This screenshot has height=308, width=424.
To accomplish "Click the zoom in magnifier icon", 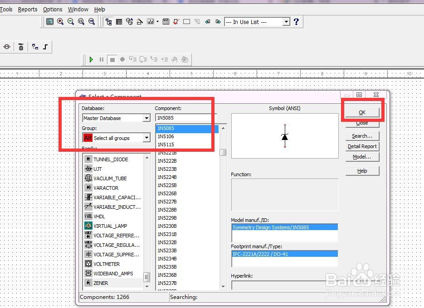I will [x=60, y=22].
